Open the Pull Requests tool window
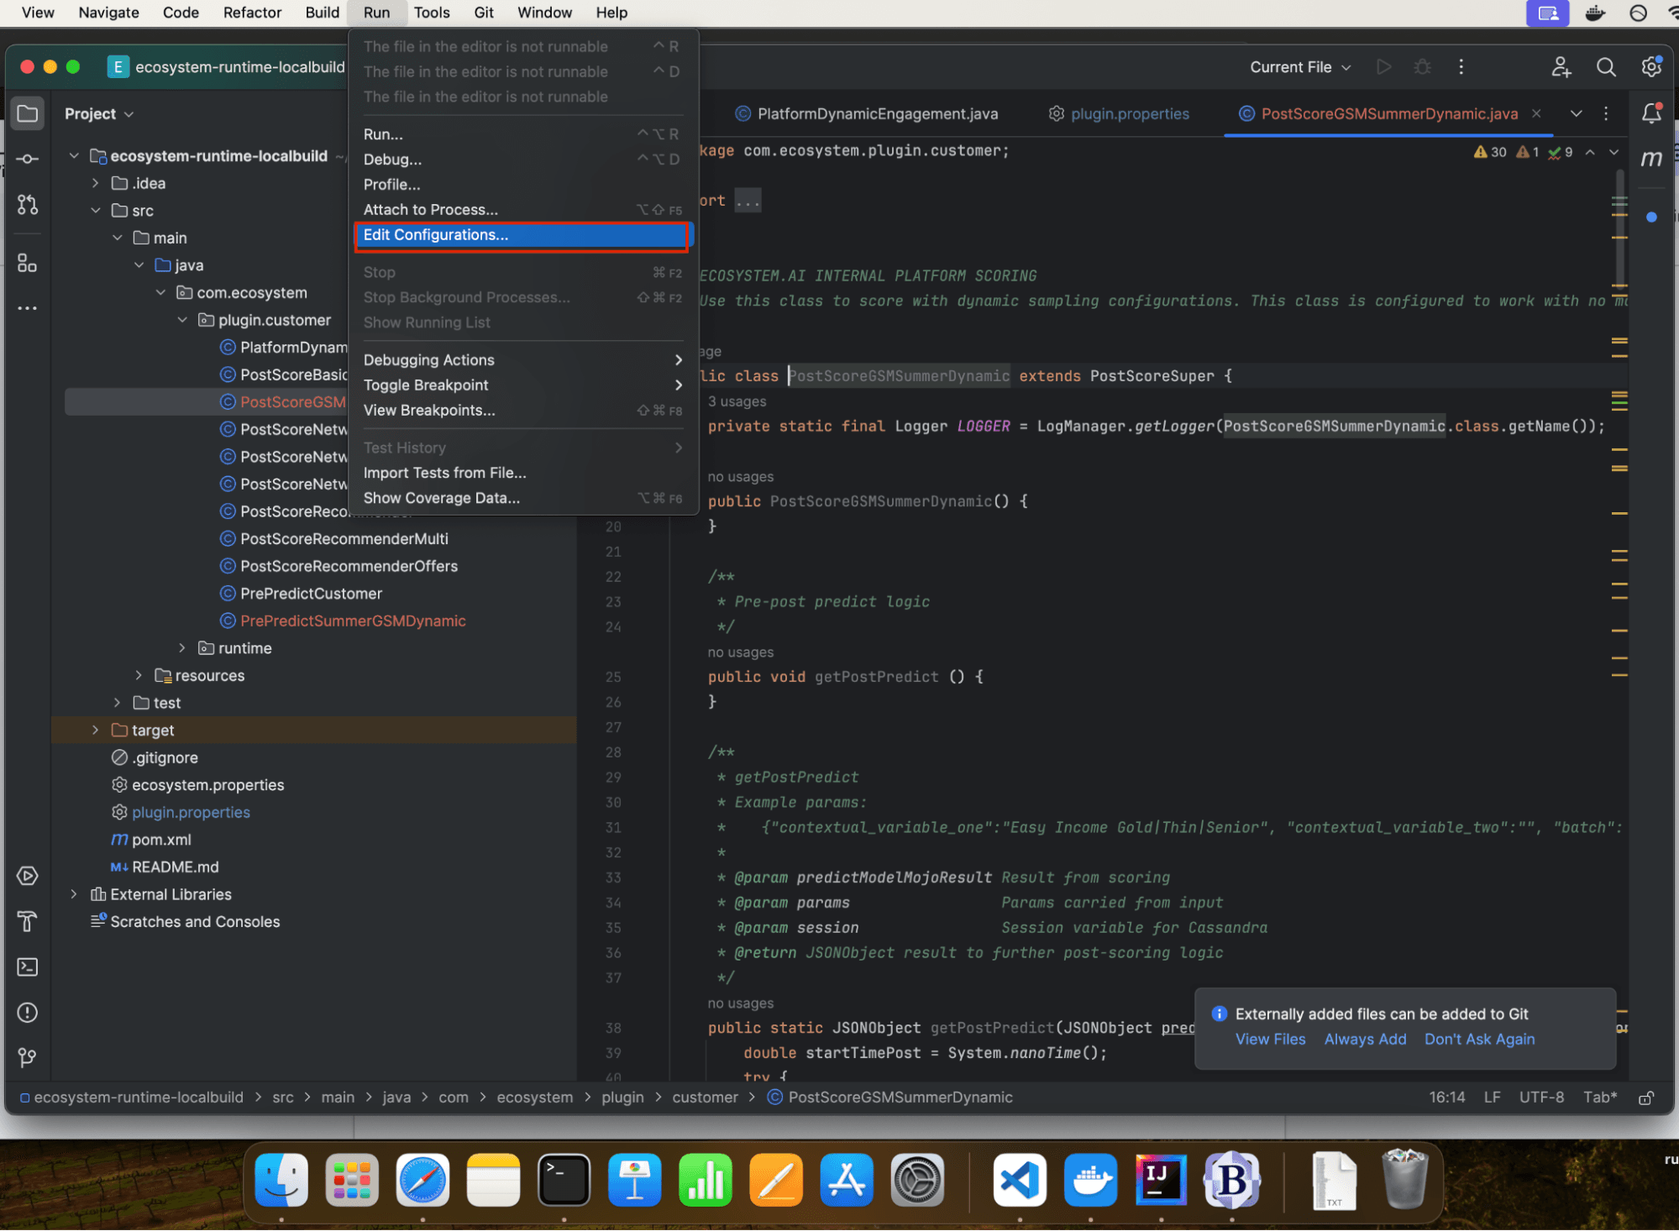The image size is (1679, 1231). click(x=28, y=205)
